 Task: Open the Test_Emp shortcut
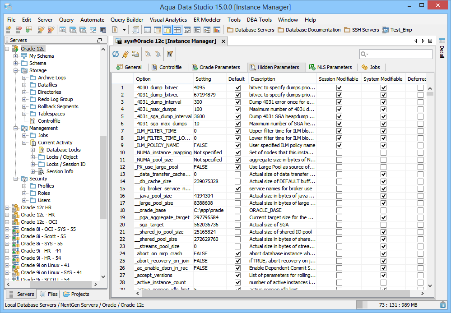(397, 30)
